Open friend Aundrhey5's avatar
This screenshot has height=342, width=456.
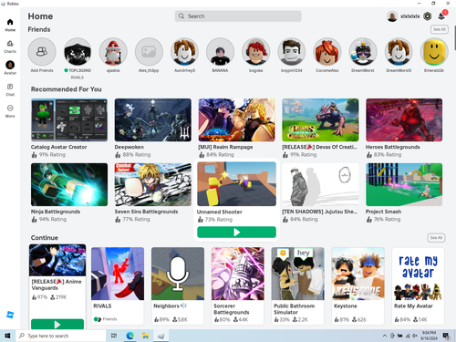click(x=184, y=52)
